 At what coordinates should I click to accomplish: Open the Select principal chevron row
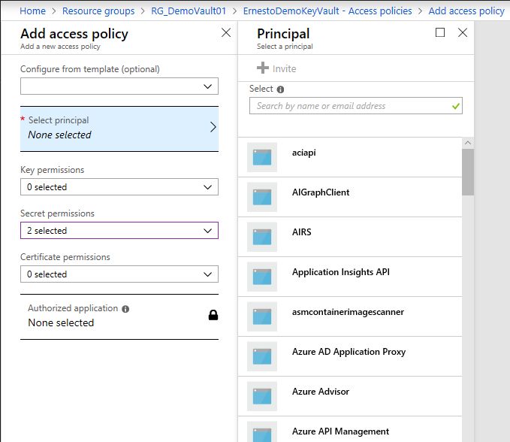119,129
